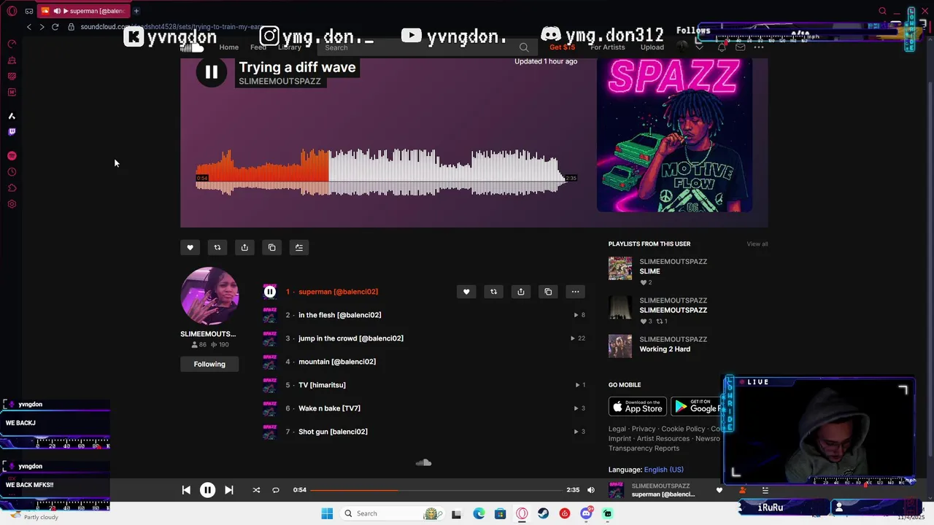Open Opera sidebar history clock
The width and height of the screenshot is (934, 525).
pyautogui.click(x=12, y=172)
